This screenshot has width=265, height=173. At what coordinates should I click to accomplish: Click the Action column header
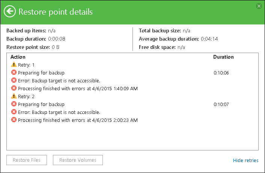[18, 57]
